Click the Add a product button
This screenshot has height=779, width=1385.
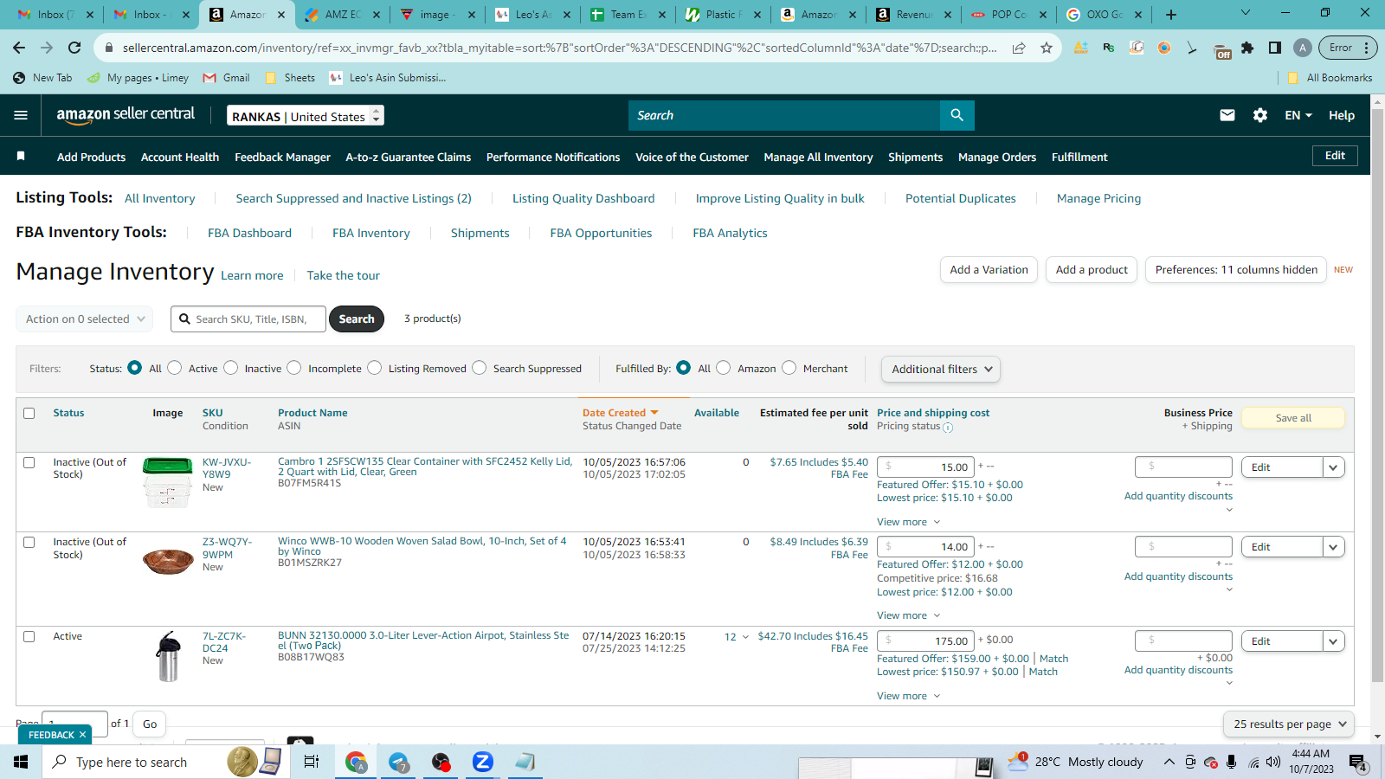click(1092, 270)
